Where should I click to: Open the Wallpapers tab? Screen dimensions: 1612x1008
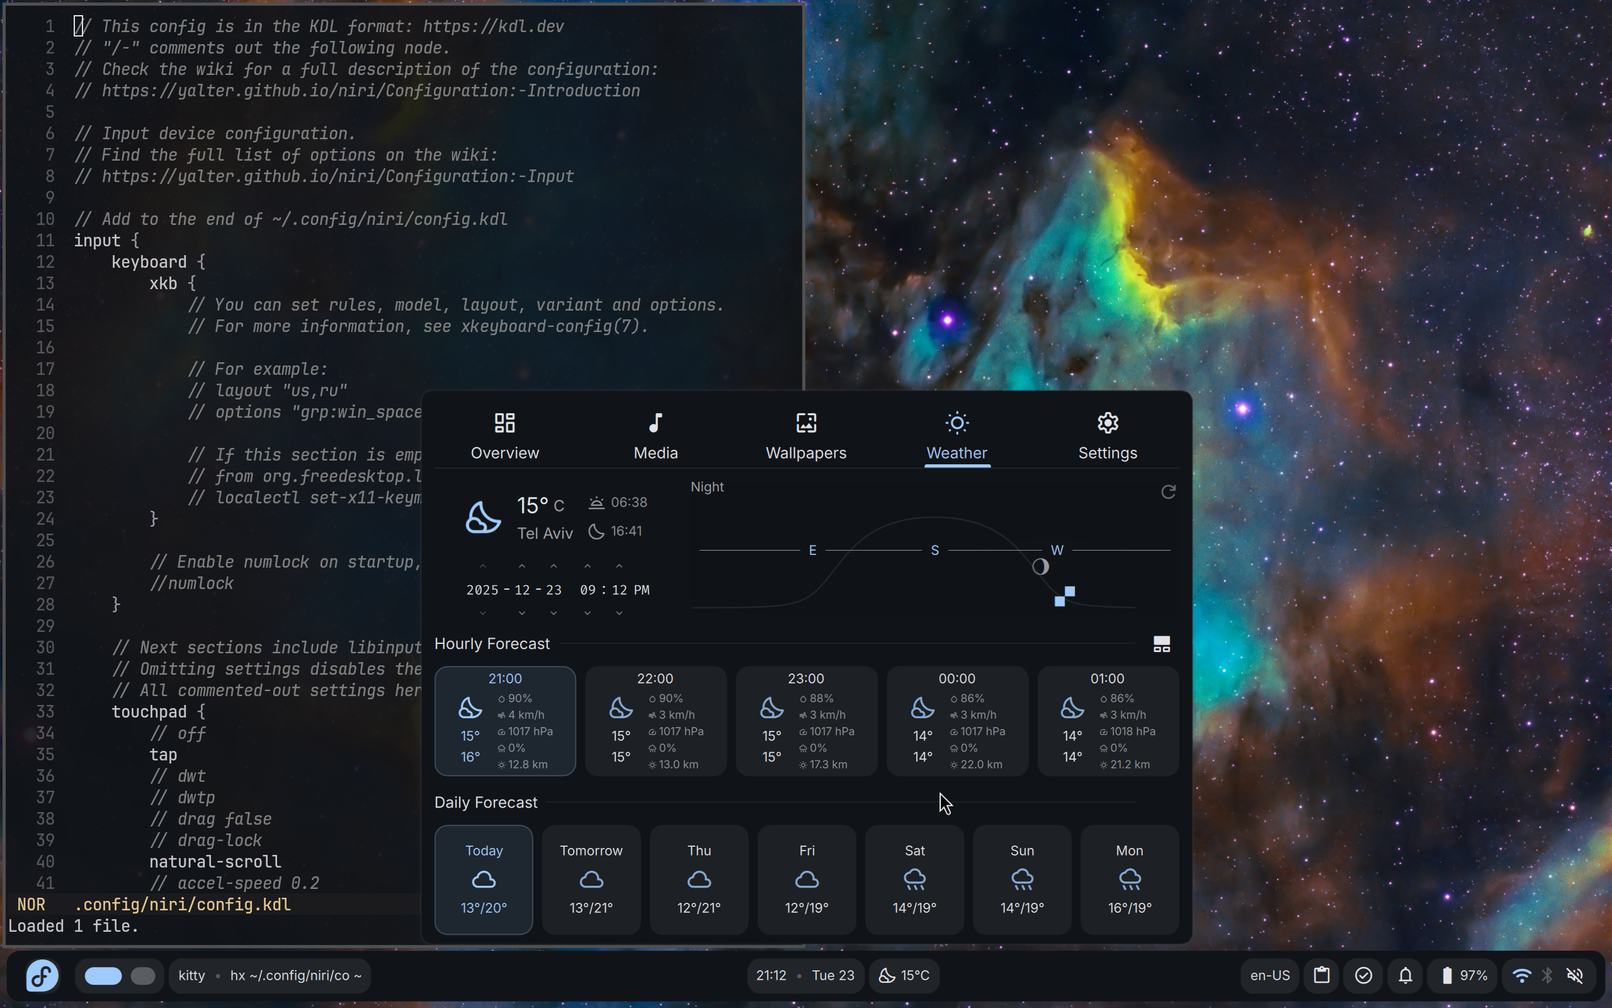tap(805, 436)
